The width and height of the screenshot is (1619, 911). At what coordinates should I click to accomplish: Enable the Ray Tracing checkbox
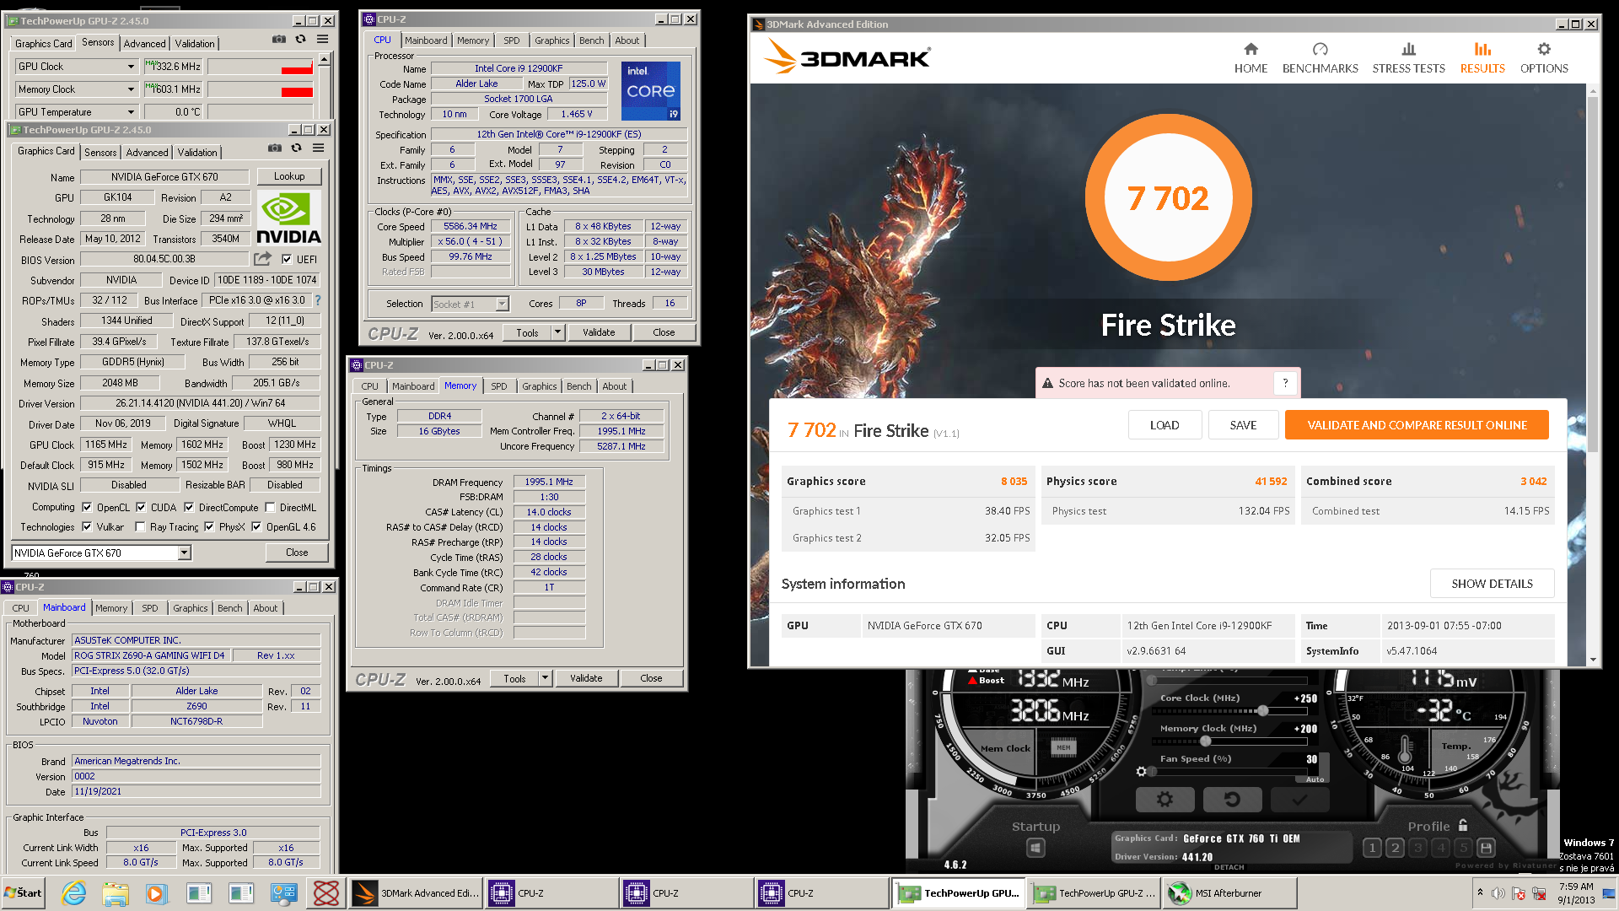[140, 527]
